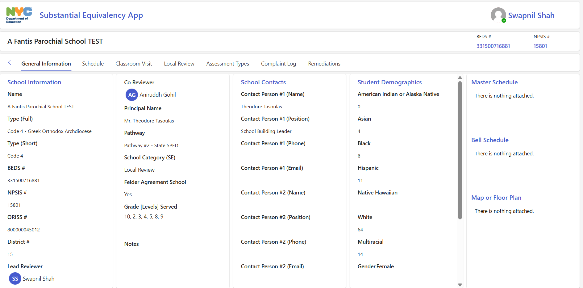Viewport: 583px width, 288px height.
Task: Click the NPSIS number 15801 in the header
Action: (540, 46)
